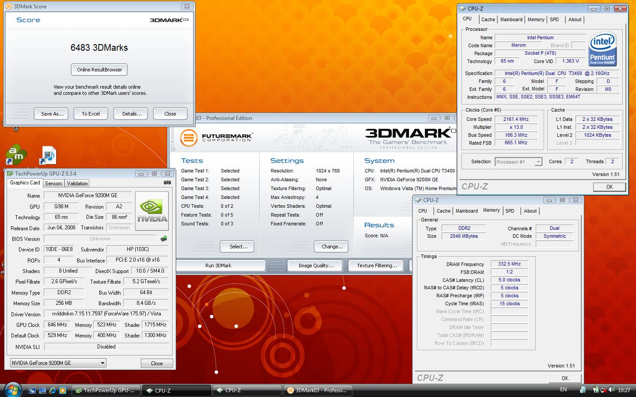636x397 pixels.
Task: Click the volume speaker tray icon
Action: tap(612, 390)
